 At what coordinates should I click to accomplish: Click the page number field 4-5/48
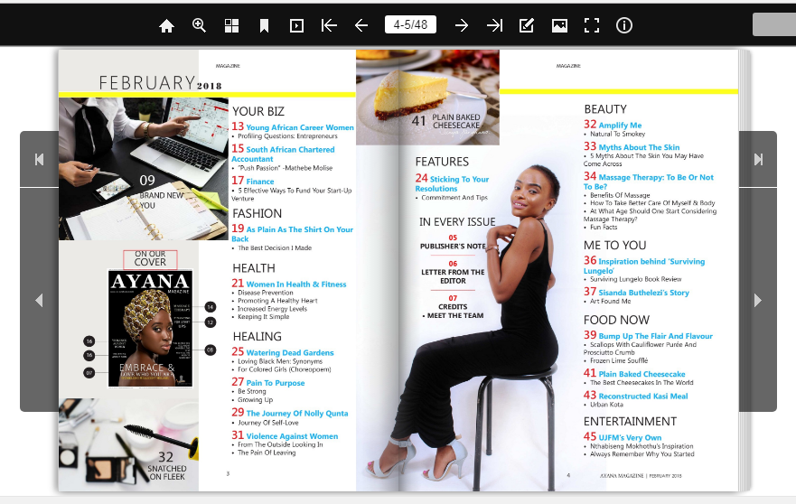point(410,24)
